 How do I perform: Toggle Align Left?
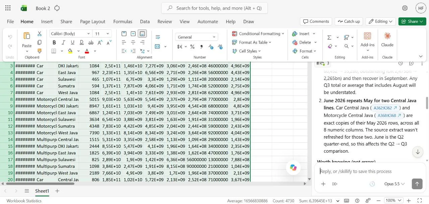click(124, 43)
